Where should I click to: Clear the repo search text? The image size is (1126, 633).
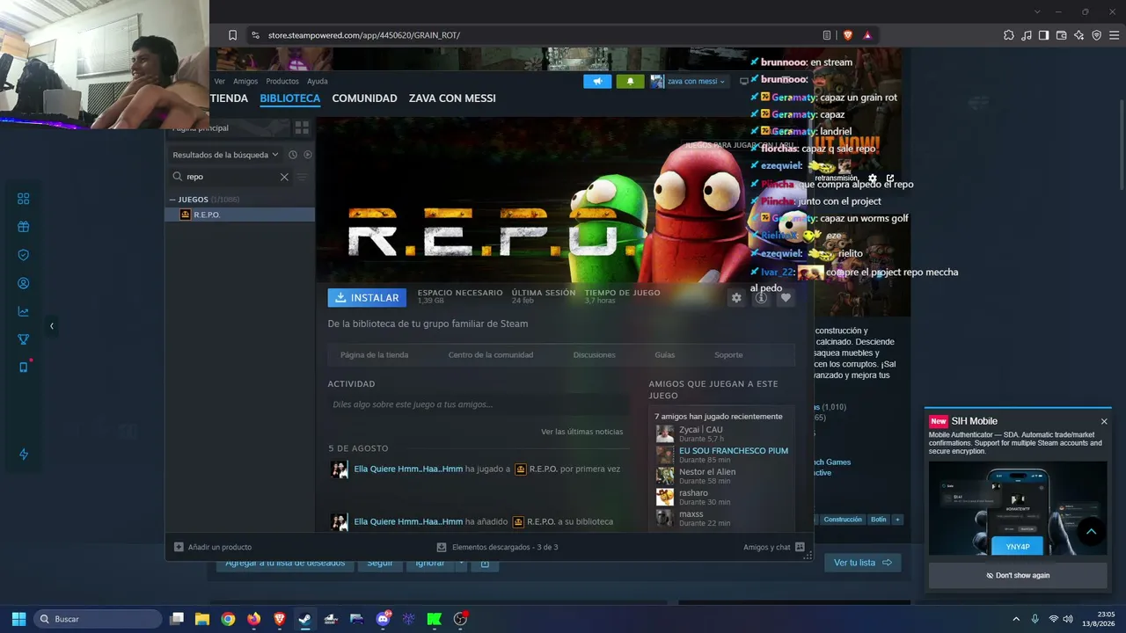point(284,177)
